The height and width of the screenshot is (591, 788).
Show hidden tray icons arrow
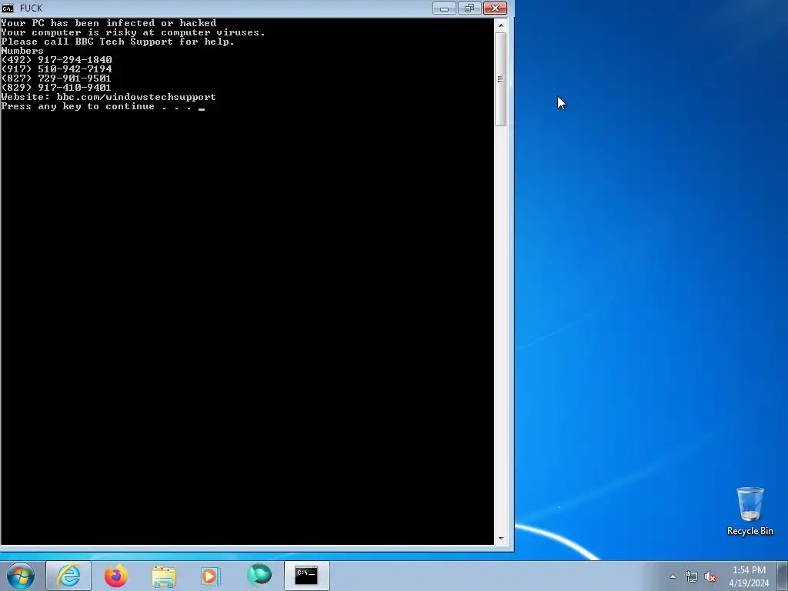click(673, 577)
